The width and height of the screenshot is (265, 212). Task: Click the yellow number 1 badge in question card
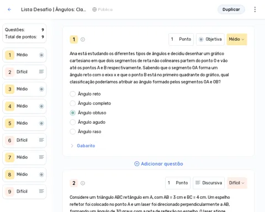point(74,39)
